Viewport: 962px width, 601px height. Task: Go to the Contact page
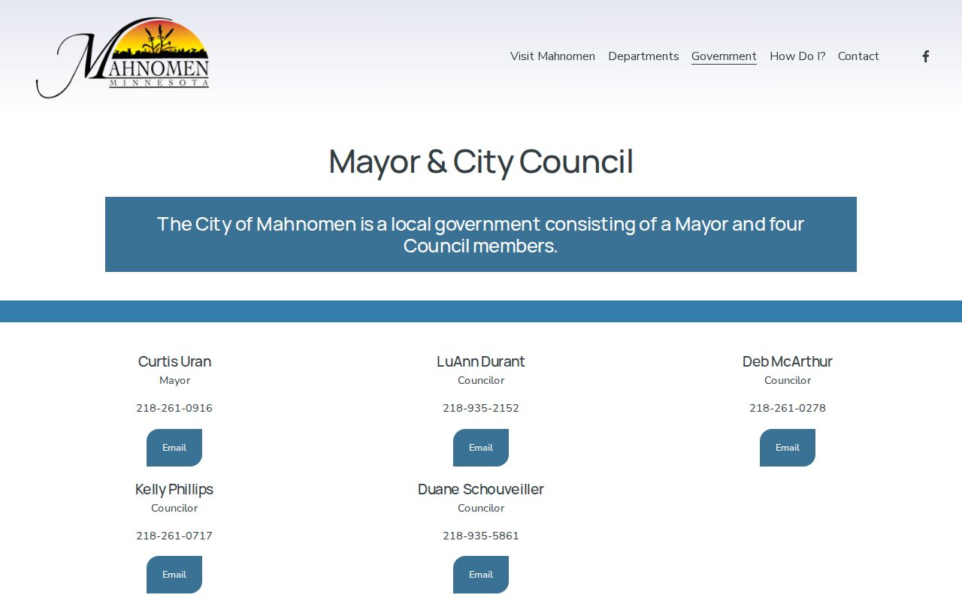pyautogui.click(x=858, y=56)
